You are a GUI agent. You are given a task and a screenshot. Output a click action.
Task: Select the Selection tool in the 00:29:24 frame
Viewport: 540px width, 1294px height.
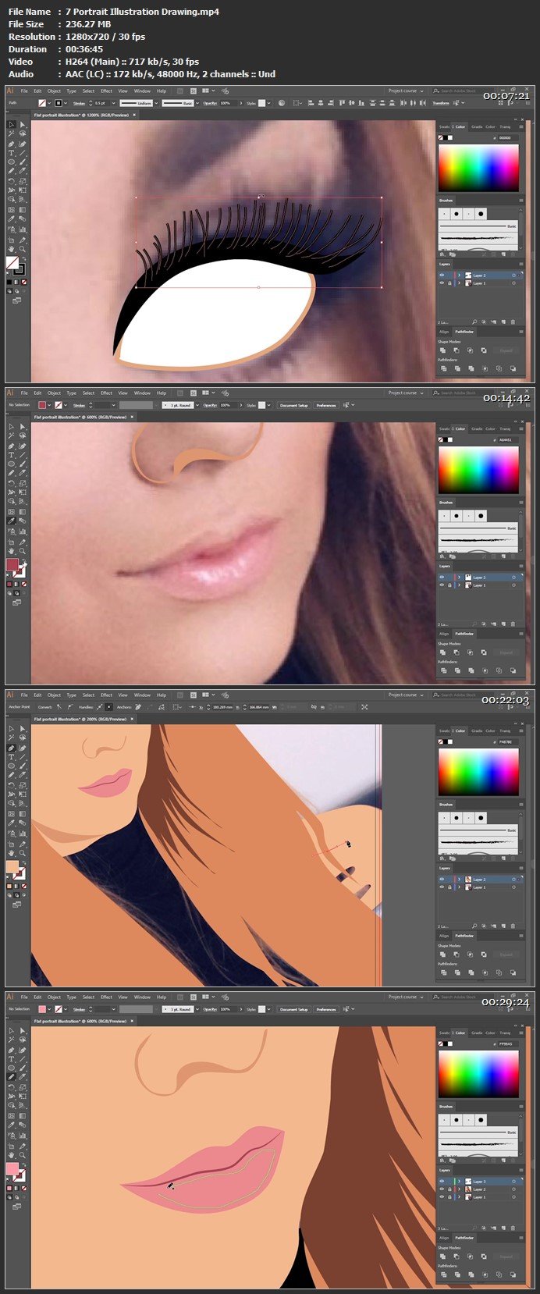(12, 1031)
